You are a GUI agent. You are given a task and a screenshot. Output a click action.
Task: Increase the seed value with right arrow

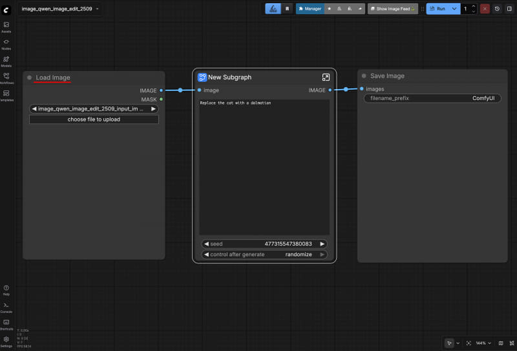click(322, 244)
